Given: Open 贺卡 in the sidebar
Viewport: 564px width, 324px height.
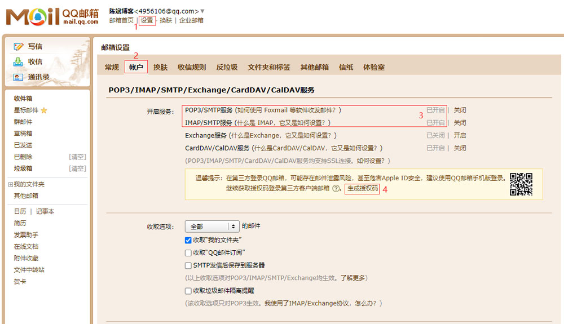Looking at the screenshot, I should coord(20,282).
